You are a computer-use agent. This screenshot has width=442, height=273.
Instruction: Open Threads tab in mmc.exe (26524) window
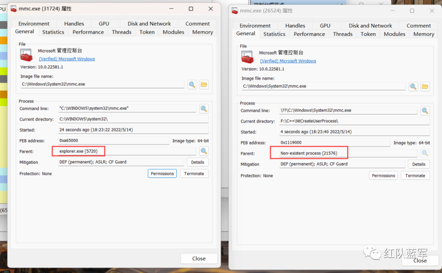pyautogui.click(x=343, y=34)
